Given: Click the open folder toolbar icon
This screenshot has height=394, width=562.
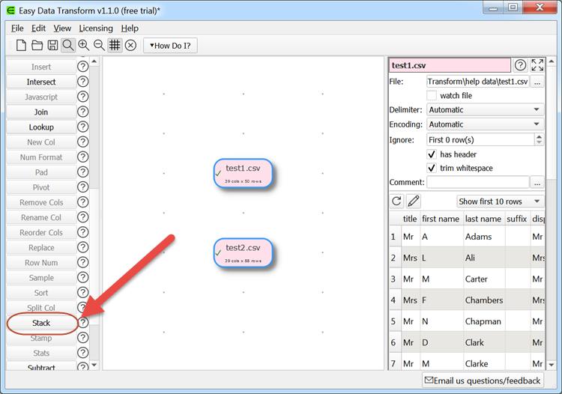Looking at the screenshot, I should [x=37, y=46].
